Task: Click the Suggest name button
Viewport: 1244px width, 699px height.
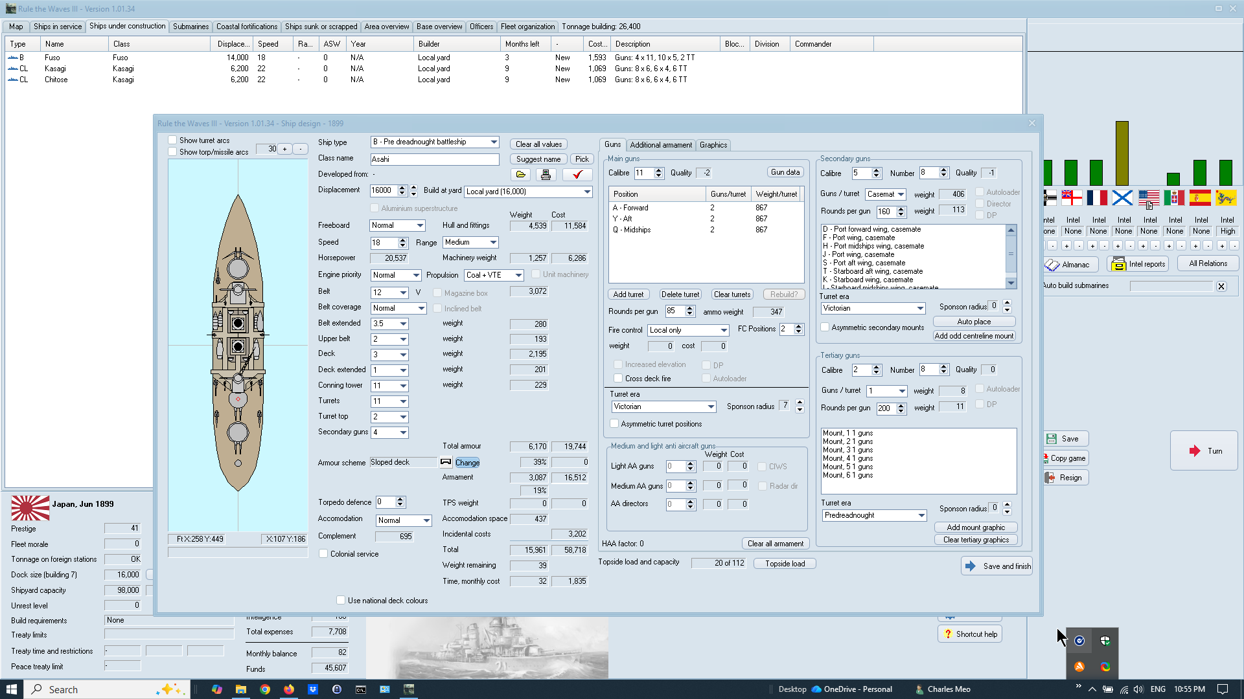Action: click(x=538, y=159)
